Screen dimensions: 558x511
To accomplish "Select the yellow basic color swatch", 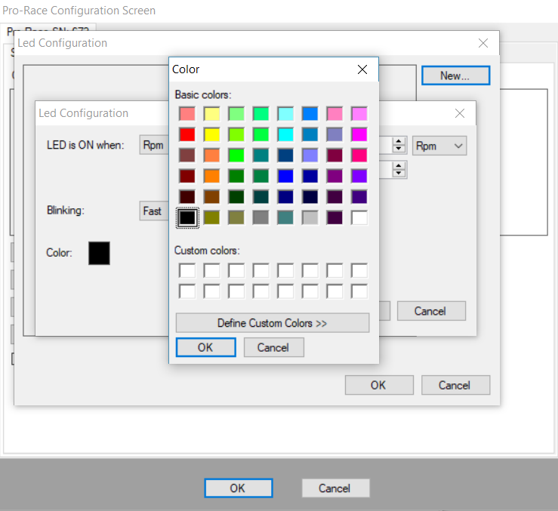I will tap(211, 134).
